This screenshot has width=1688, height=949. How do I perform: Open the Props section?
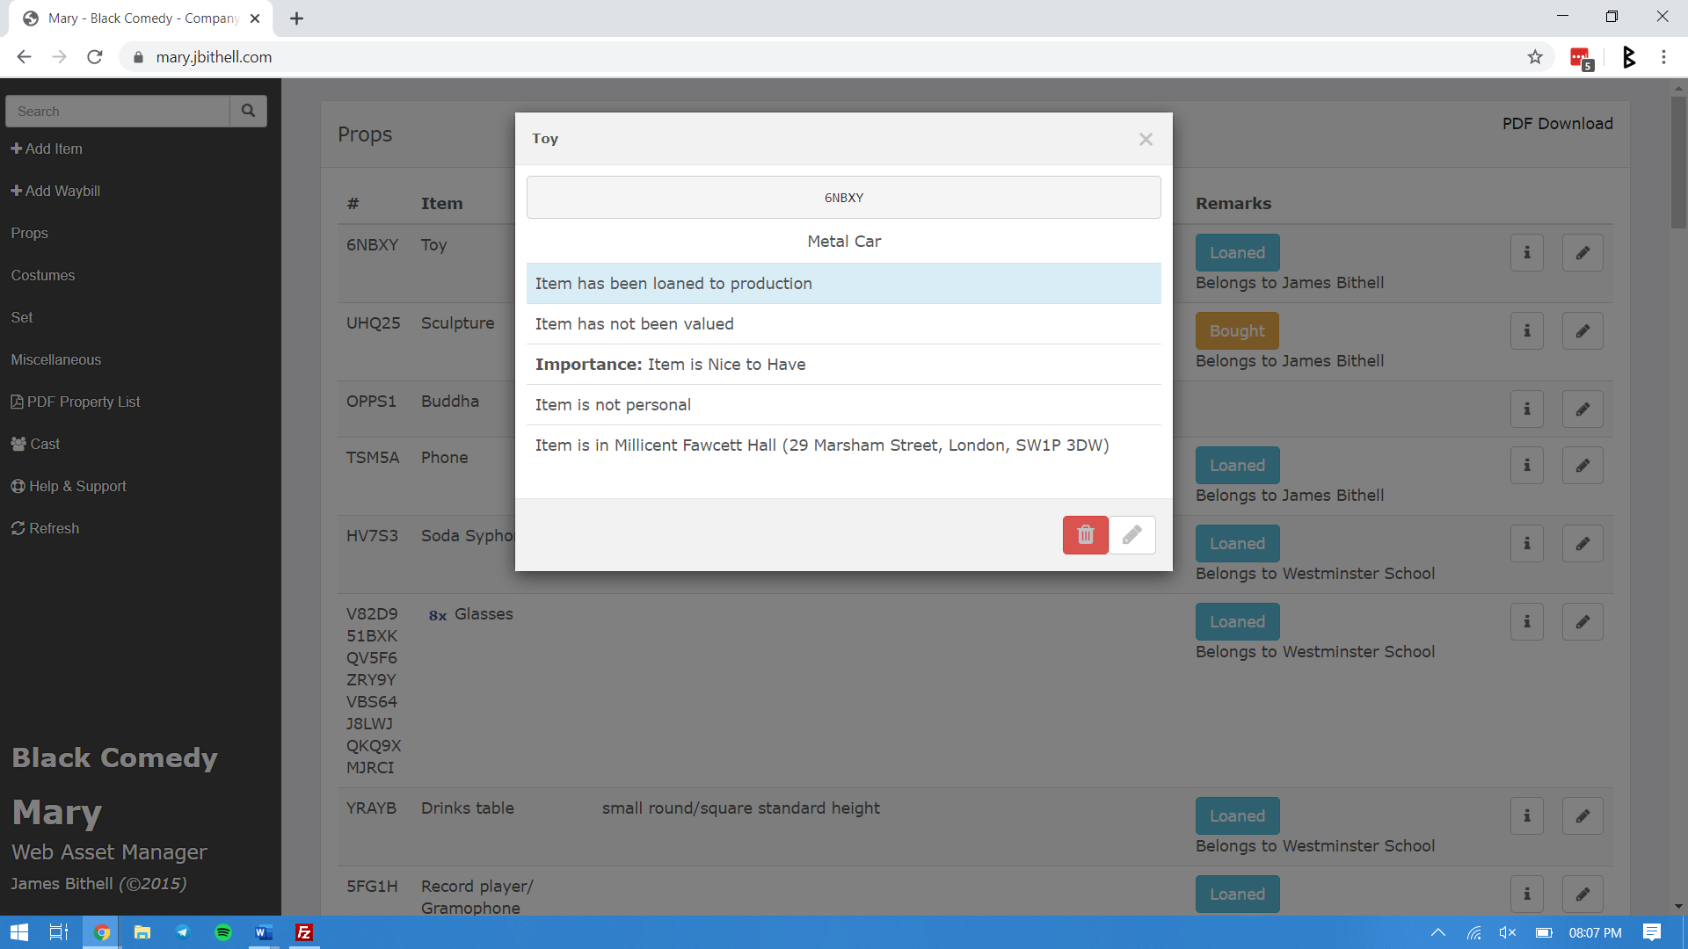(28, 232)
